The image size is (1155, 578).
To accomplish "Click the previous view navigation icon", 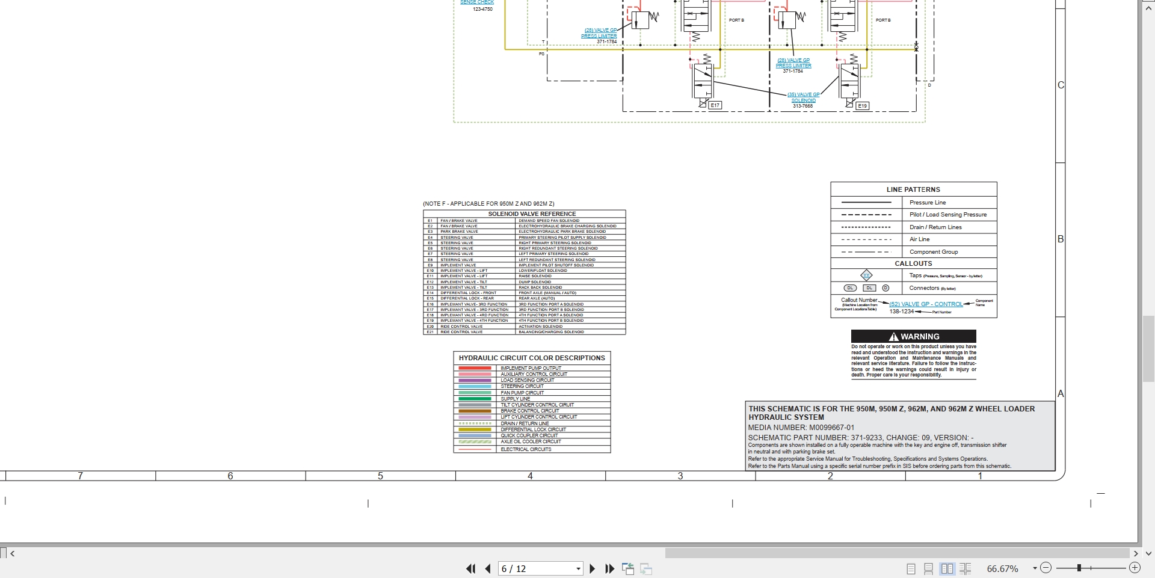I will 628,568.
